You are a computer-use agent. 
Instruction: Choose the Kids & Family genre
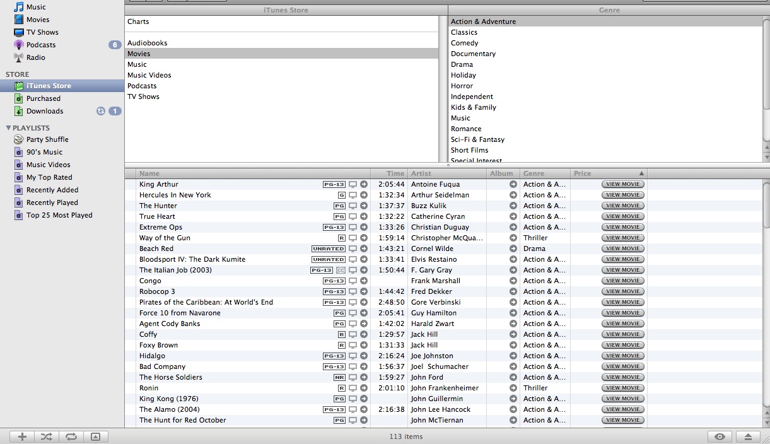[605, 107]
